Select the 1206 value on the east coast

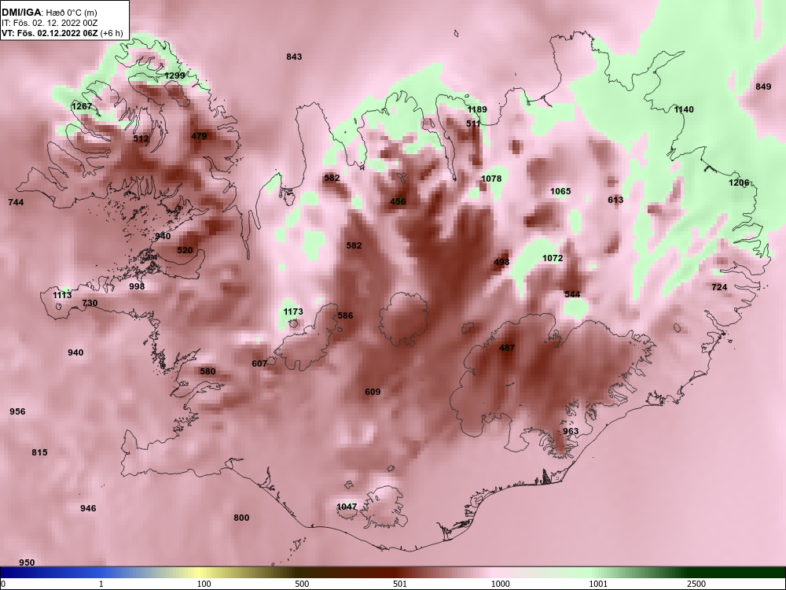[739, 183]
